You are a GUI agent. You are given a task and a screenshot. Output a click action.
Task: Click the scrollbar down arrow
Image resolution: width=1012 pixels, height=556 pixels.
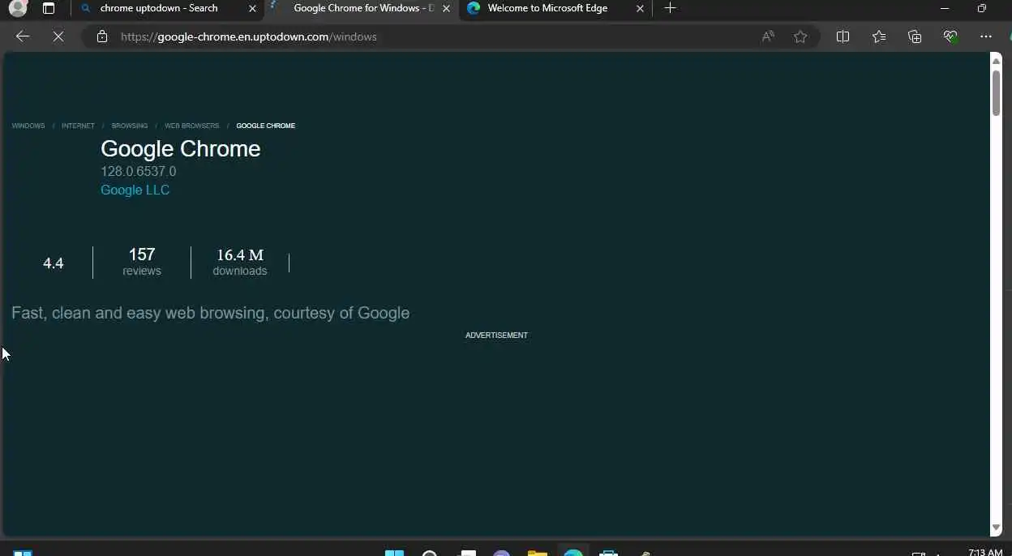pos(997,528)
